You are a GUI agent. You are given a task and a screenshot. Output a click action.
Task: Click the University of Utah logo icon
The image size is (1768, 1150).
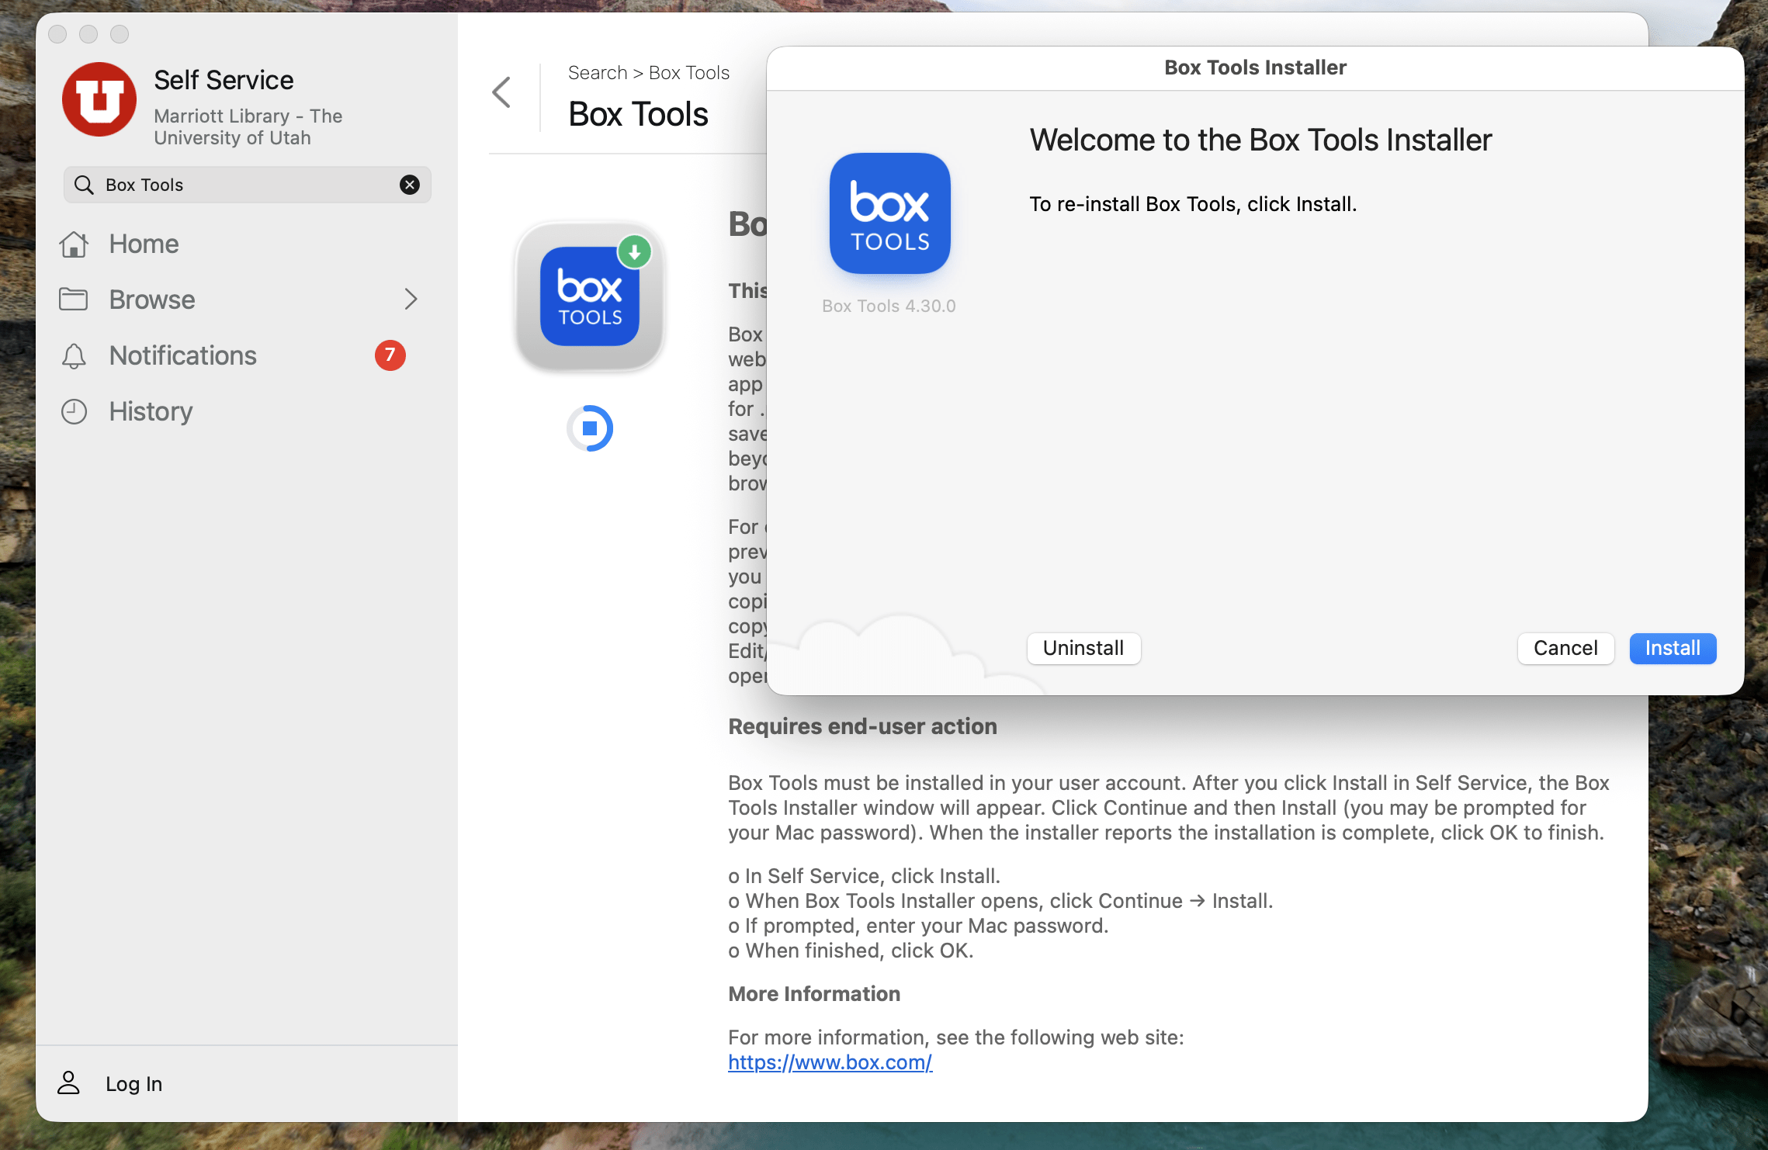pyautogui.click(x=99, y=100)
